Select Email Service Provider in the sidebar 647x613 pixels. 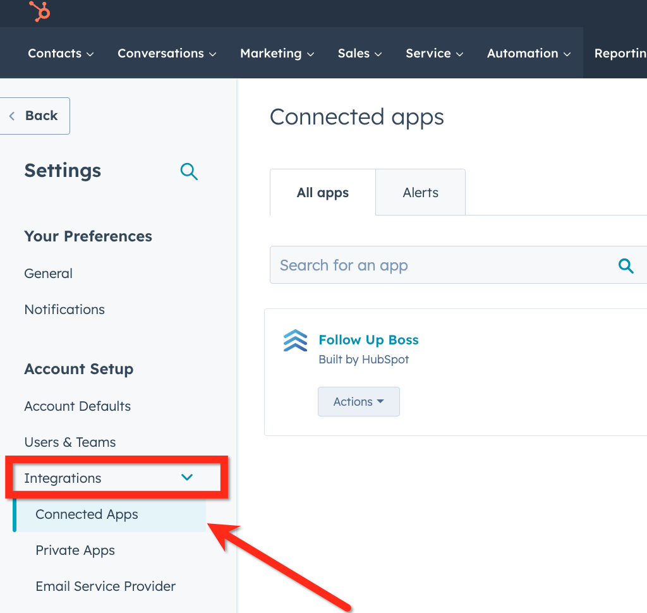tap(106, 586)
